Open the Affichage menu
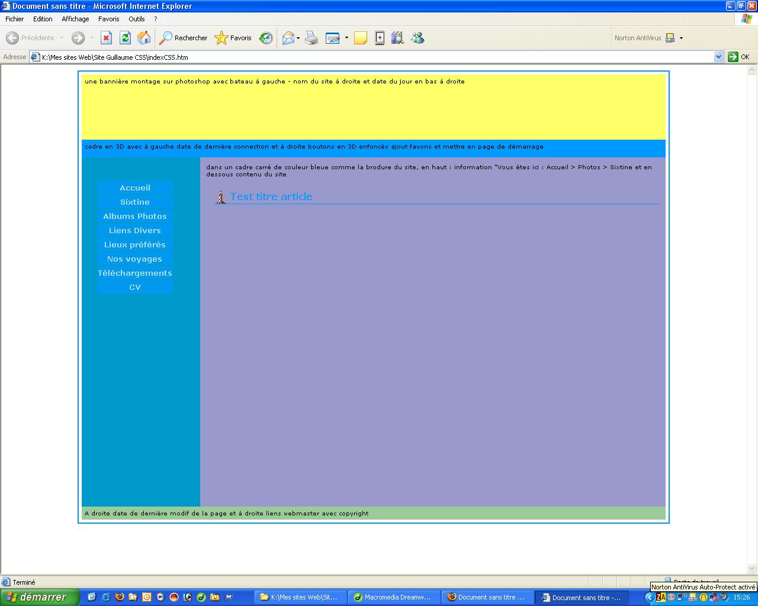 pyautogui.click(x=75, y=19)
